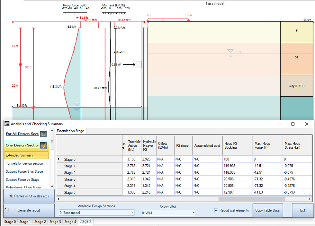Image resolution: width=315 pixels, height=226 pixels.
Task: Click the Clay (UND.) soil layer swatch
Action: [297, 86]
